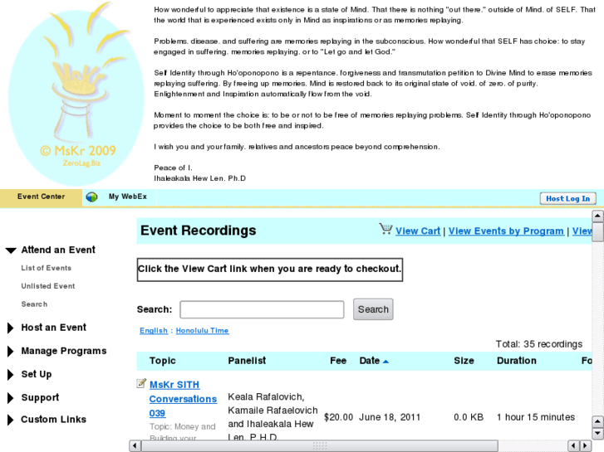Click the bottom-most scroll-down arrow of vertical scrollbar
Image resolution: width=604 pixels, height=452 pixels.
tap(597, 434)
